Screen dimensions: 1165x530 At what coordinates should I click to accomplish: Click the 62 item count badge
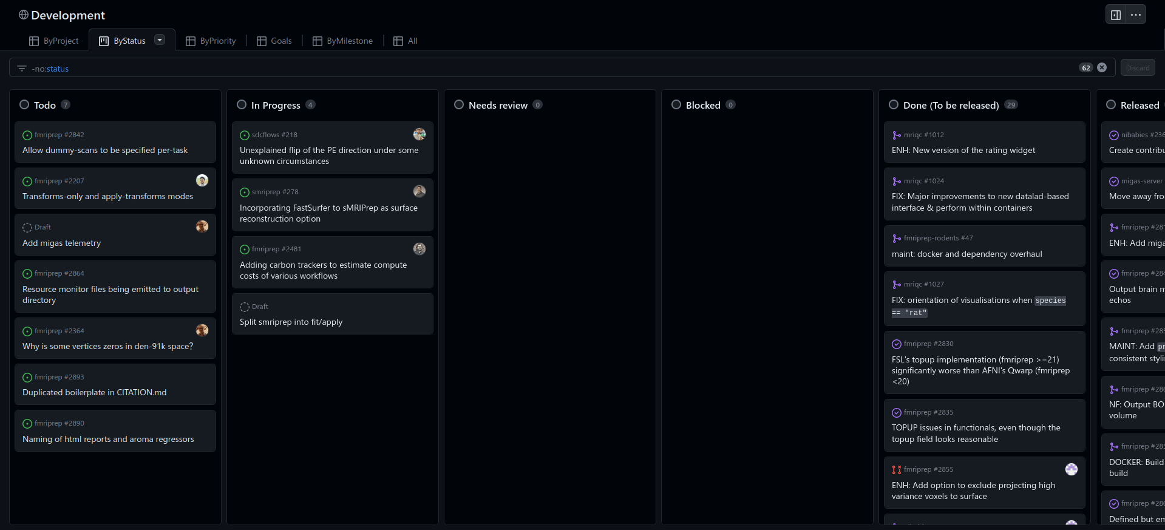(1086, 67)
